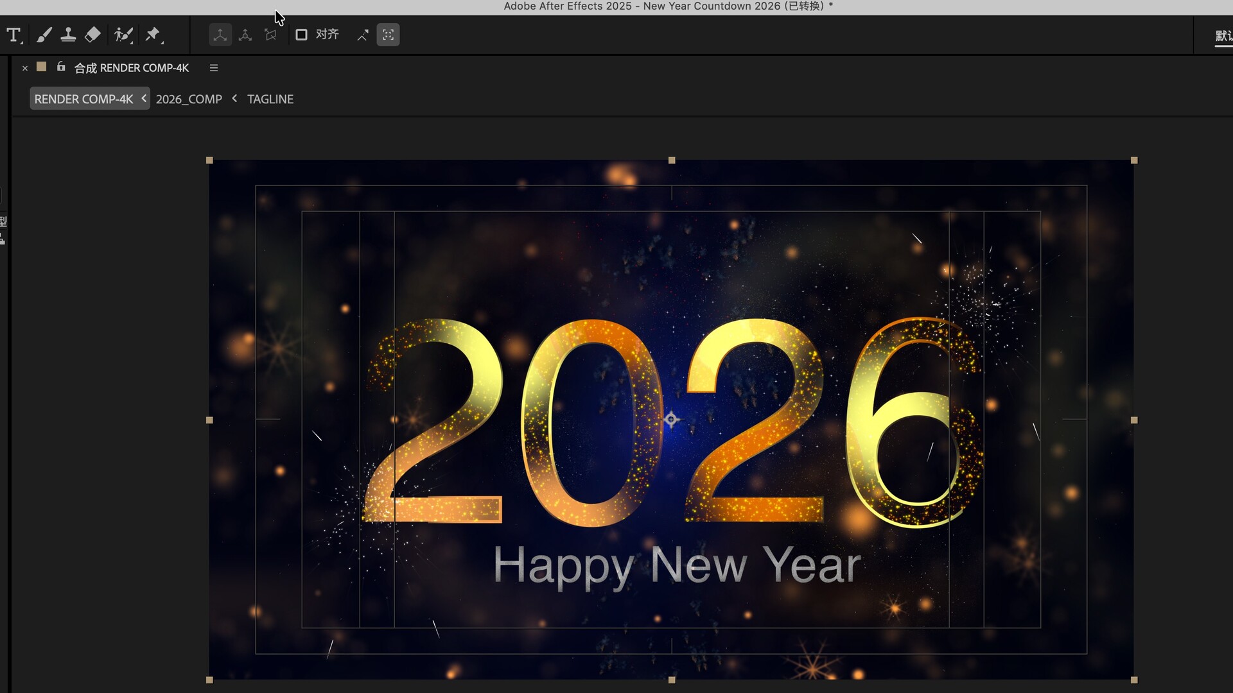The height and width of the screenshot is (693, 1233).
Task: Select the Puppet Pin tool
Action: 153,35
